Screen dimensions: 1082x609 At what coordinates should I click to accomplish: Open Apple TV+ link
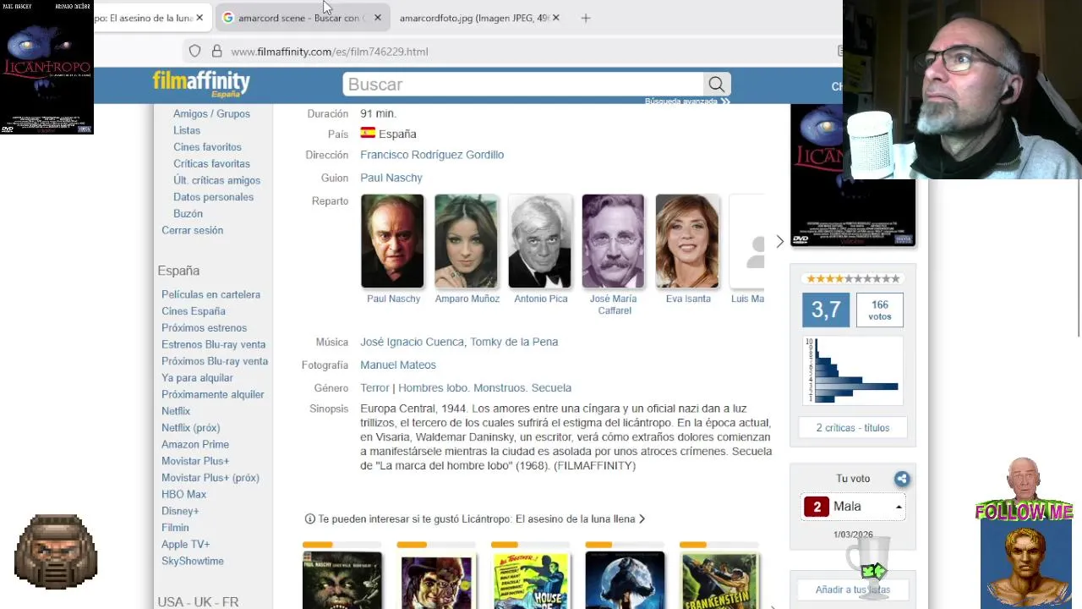[185, 544]
